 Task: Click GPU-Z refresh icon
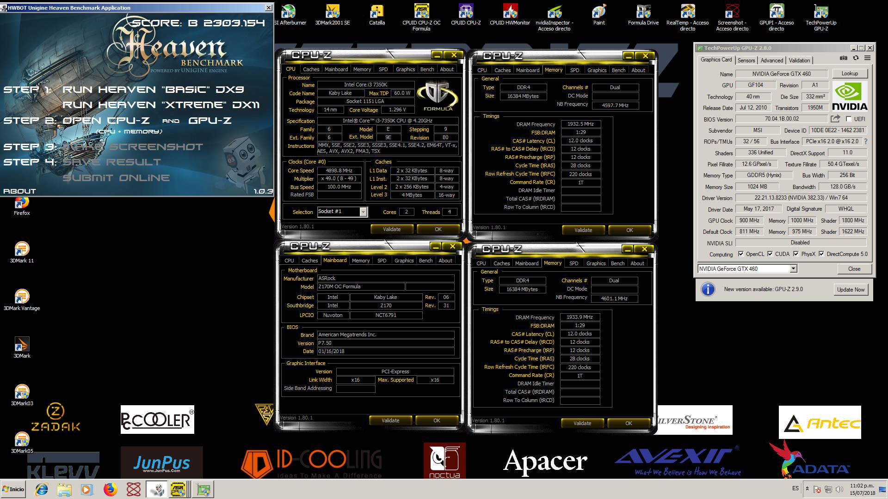coord(856,58)
